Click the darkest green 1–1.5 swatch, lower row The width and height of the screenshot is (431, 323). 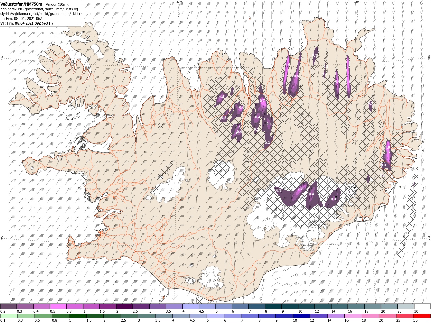(x=78, y=316)
